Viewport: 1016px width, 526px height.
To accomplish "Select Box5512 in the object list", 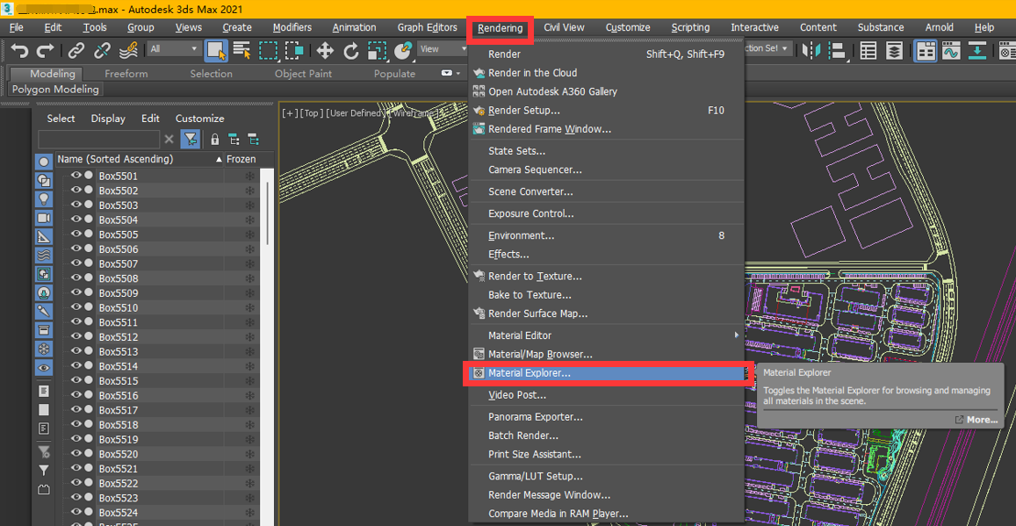I will pos(119,337).
